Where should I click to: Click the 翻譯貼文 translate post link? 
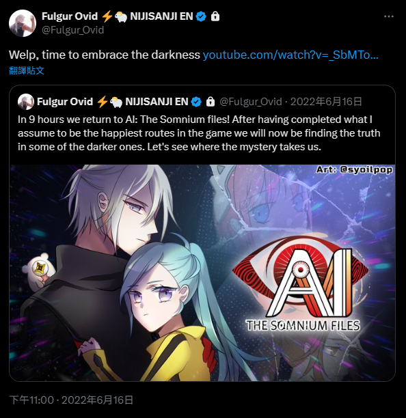point(27,70)
